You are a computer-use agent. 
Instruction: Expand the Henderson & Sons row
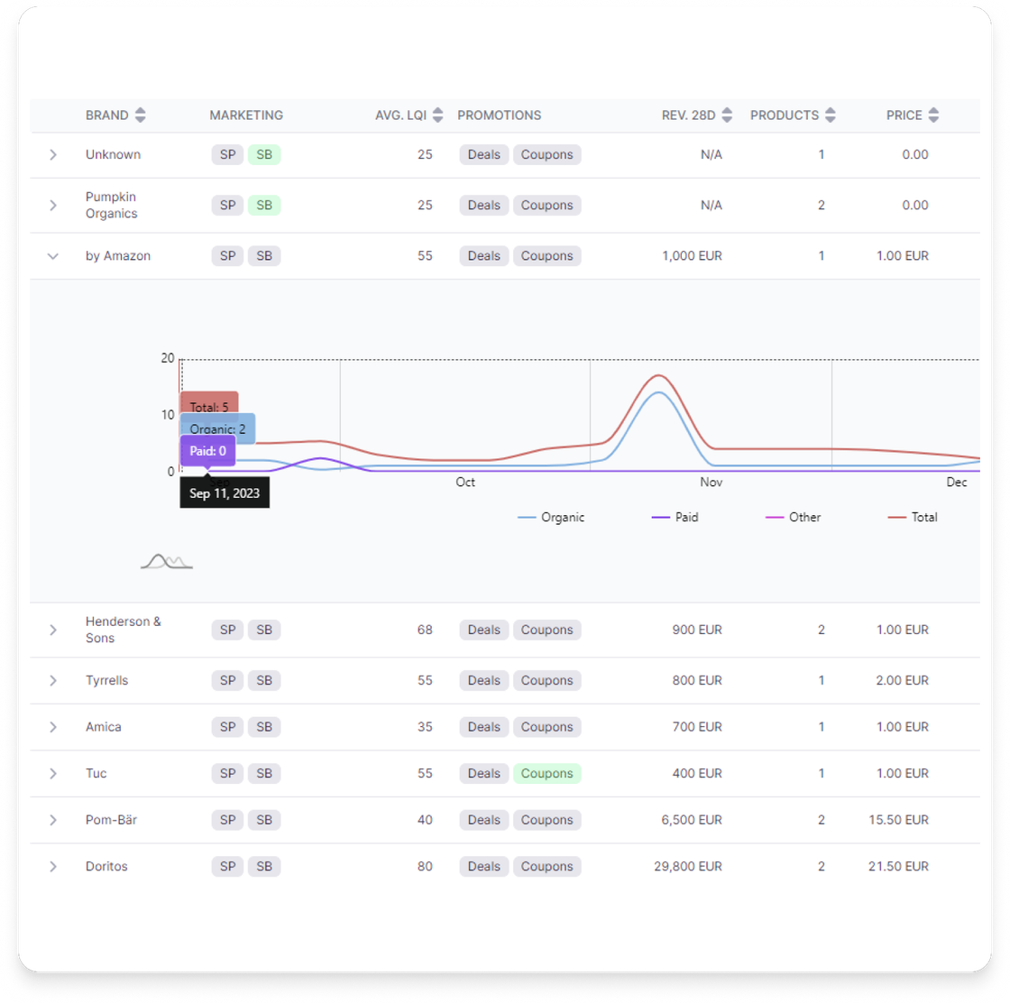pos(53,630)
